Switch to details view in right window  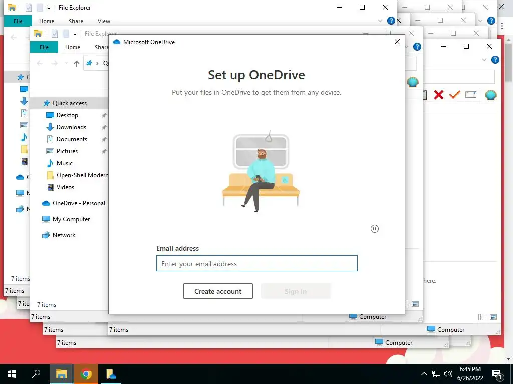482,317
